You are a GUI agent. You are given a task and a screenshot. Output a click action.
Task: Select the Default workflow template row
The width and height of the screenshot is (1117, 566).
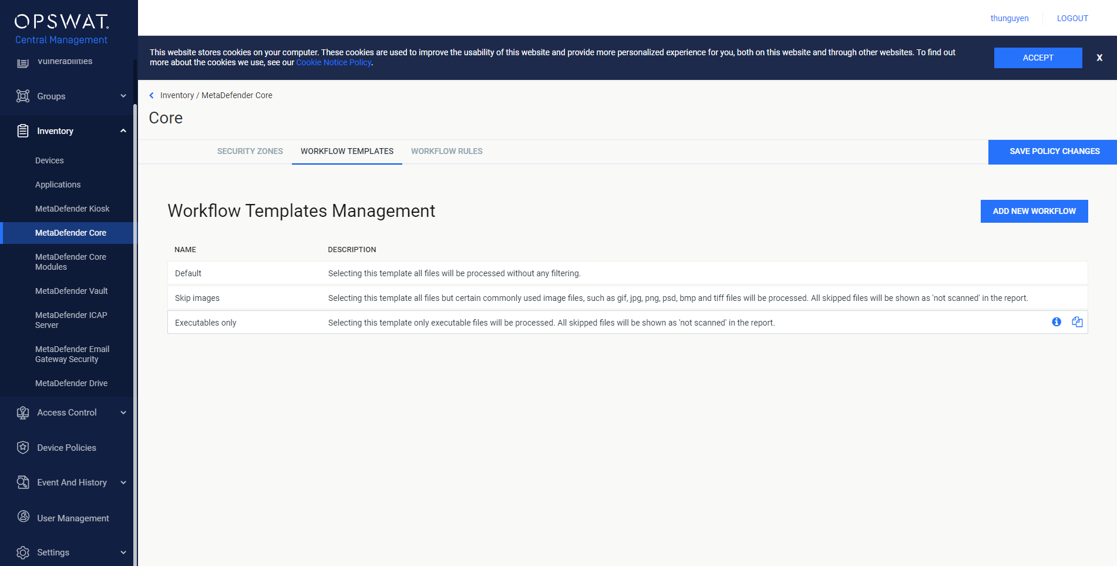(627, 273)
